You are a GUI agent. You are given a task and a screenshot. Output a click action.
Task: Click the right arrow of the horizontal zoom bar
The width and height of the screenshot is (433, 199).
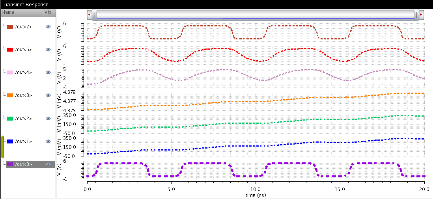tap(421, 15)
